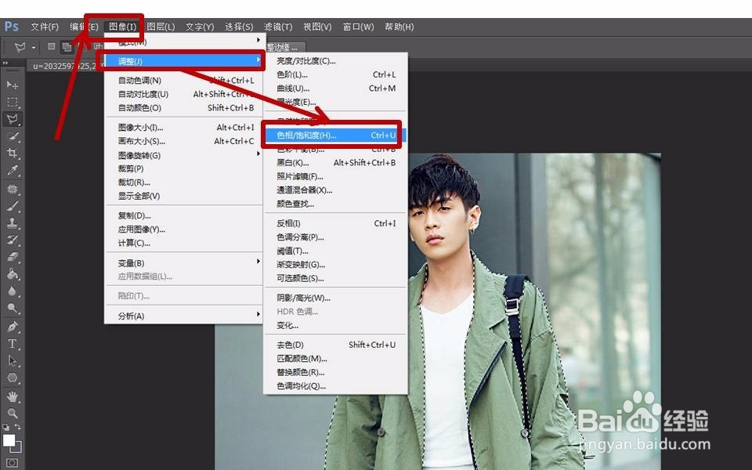The height and width of the screenshot is (470, 752).
Task: Choose 渐变映射(G)... adjustment
Action: click(x=335, y=265)
